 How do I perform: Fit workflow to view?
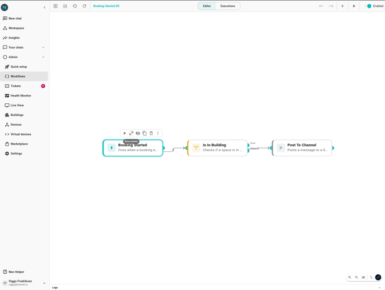(x=363, y=277)
